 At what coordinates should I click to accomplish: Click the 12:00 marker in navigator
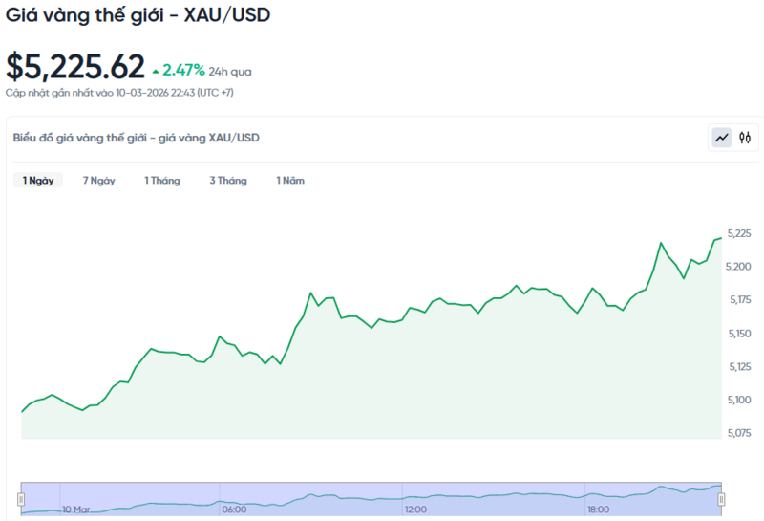(x=414, y=510)
